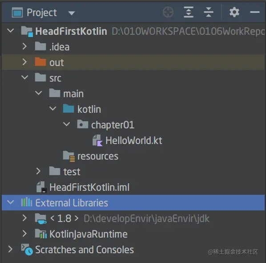Collapse the chapter01 package

pyautogui.click(x=67, y=124)
